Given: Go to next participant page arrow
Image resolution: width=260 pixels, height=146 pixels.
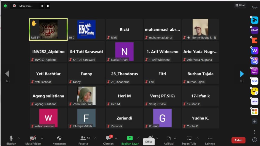Looking at the screenshot, I should 242,74.
